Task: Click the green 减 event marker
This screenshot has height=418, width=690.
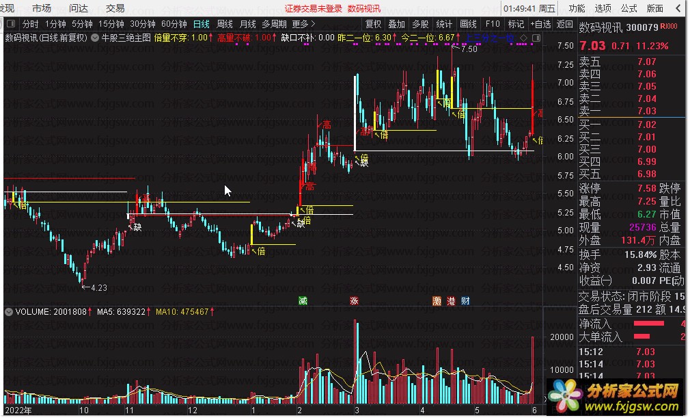Action: (x=303, y=301)
